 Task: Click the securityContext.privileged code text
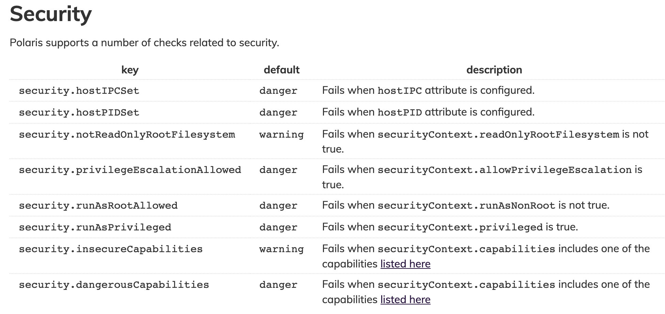[460, 227]
